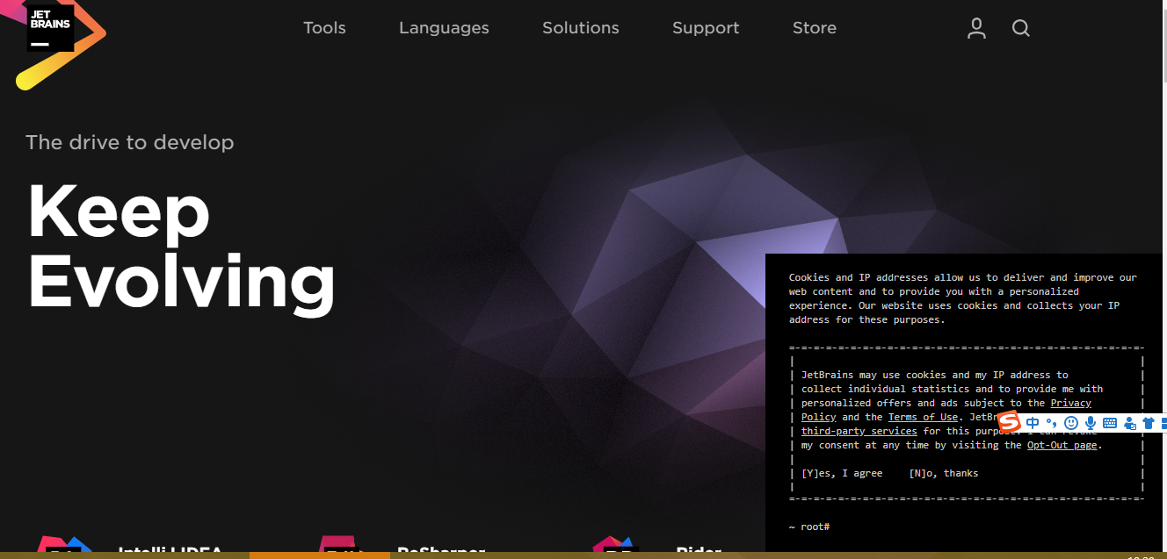Image resolution: width=1167 pixels, height=559 pixels.
Task: Open the account profile icon
Action: 976,28
